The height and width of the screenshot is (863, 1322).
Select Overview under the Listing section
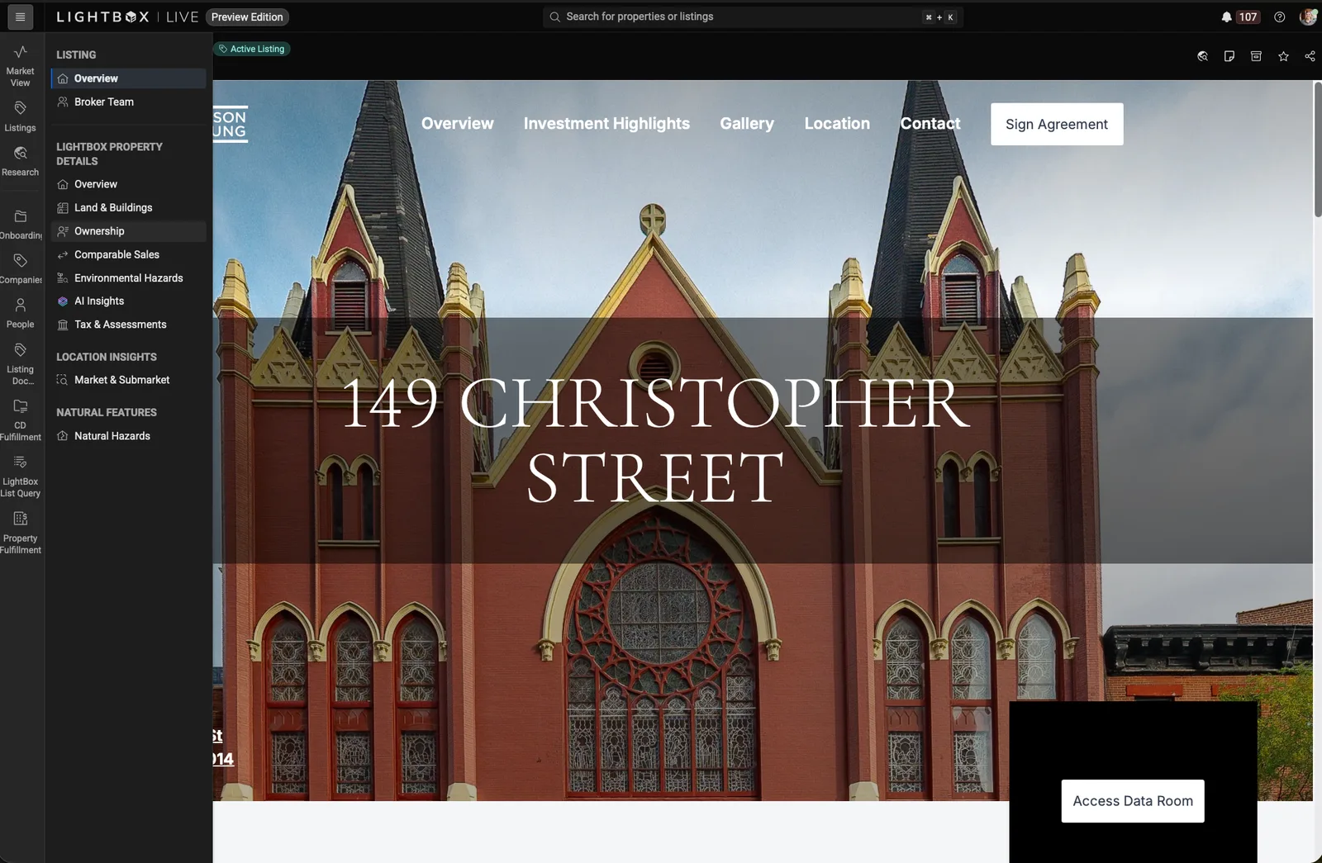(128, 78)
